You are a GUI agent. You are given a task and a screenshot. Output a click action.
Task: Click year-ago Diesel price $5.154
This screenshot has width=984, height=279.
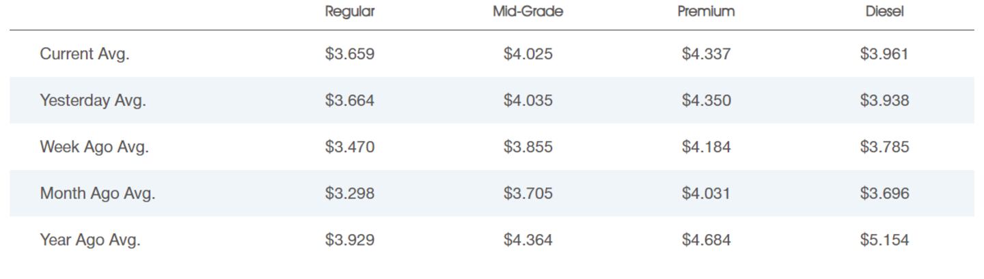pos(884,239)
